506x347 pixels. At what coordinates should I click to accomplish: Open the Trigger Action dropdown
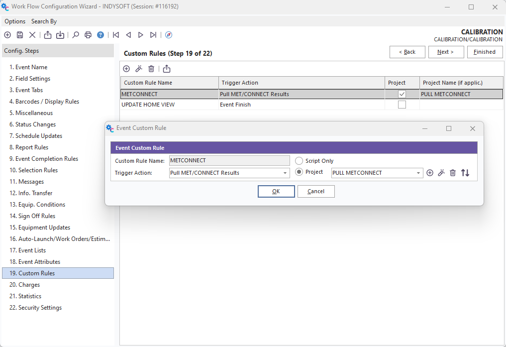pos(285,173)
